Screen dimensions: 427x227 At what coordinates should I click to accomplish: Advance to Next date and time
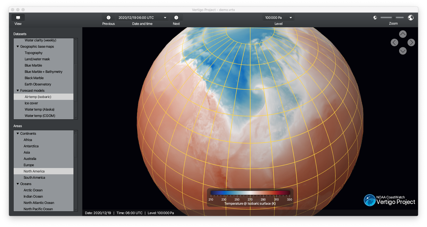pyautogui.click(x=176, y=18)
